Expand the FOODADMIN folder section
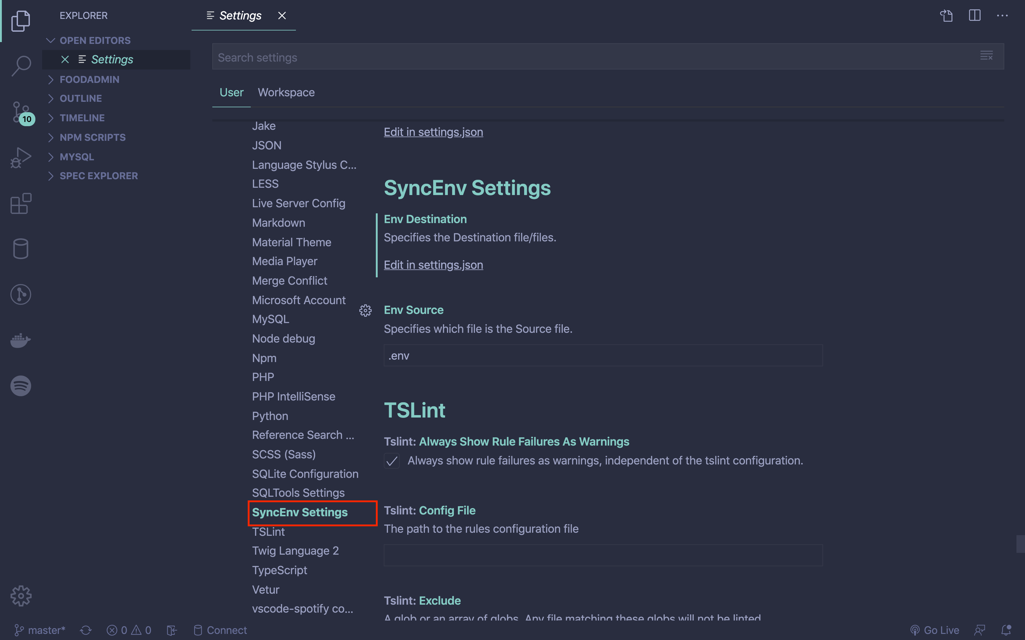Screen dimensions: 1025x640 89,80
